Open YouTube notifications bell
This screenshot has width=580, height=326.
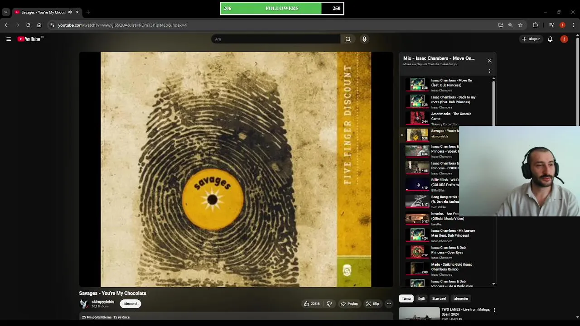pos(550,39)
